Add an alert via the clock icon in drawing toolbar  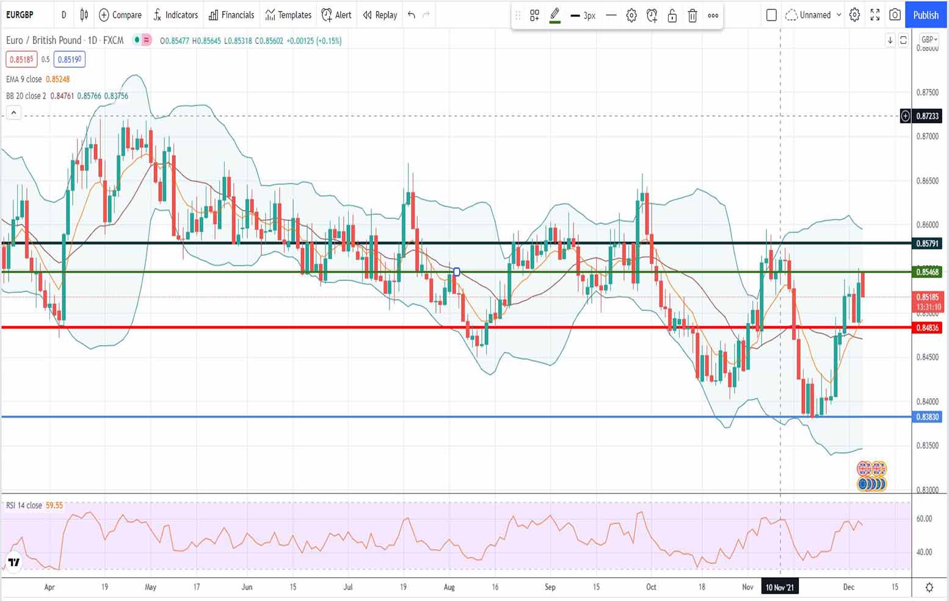[x=652, y=15]
